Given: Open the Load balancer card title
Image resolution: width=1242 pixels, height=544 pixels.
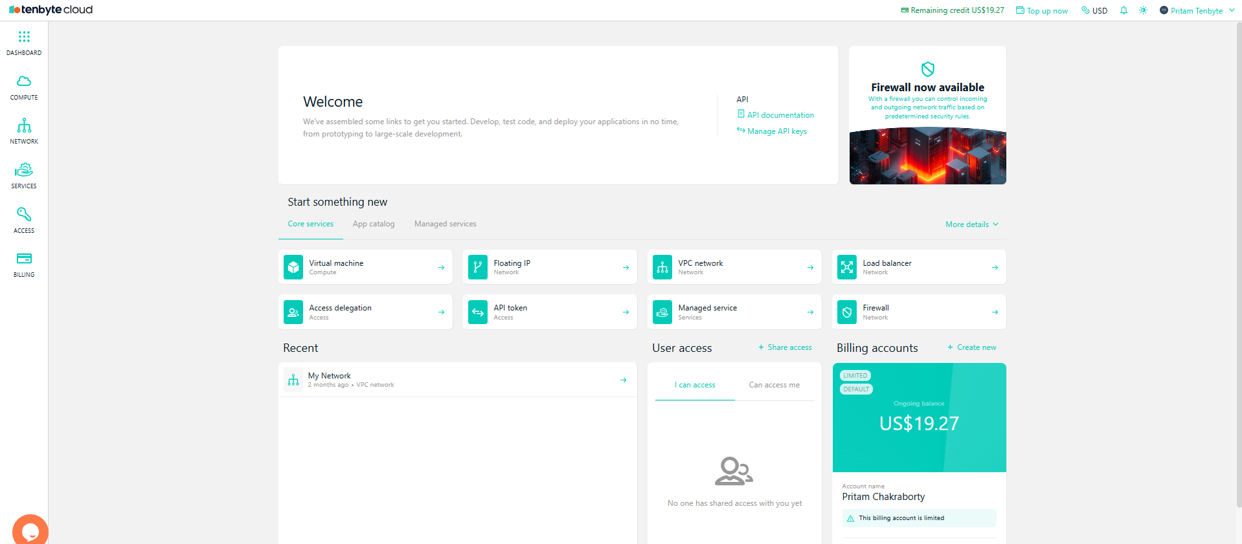Looking at the screenshot, I should pos(887,263).
